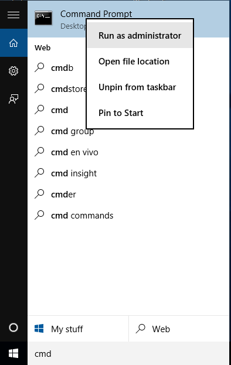Choose Run as administrator
The height and width of the screenshot is (365, 231).
[140, 35]
